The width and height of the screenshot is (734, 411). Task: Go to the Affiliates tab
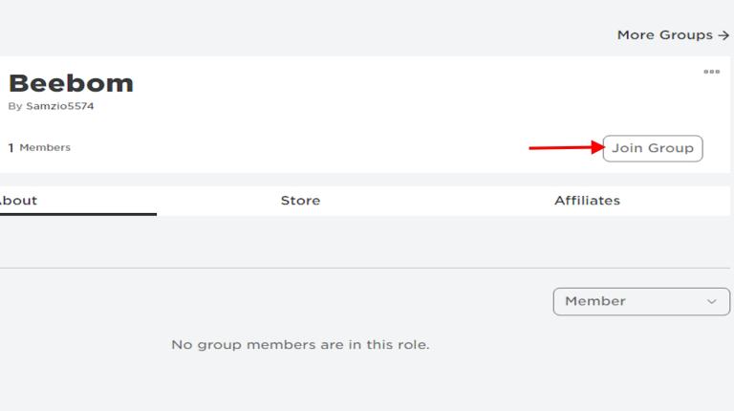click(587, 201)
